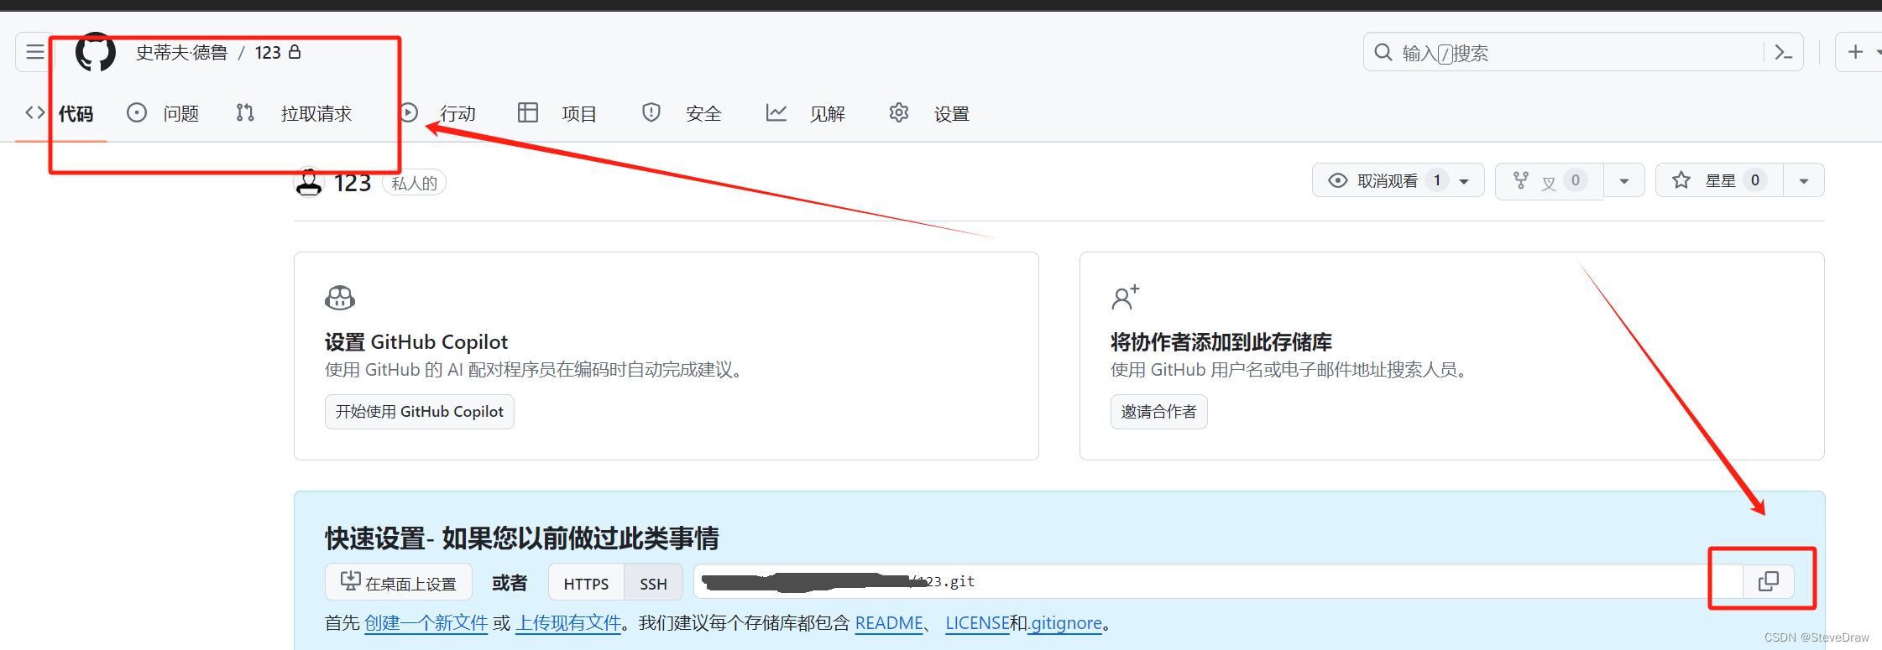Copy the repository URL to clipboard
This screenshot has height=650, width=1882.
pyautogui.click(x=1769, y=581)
